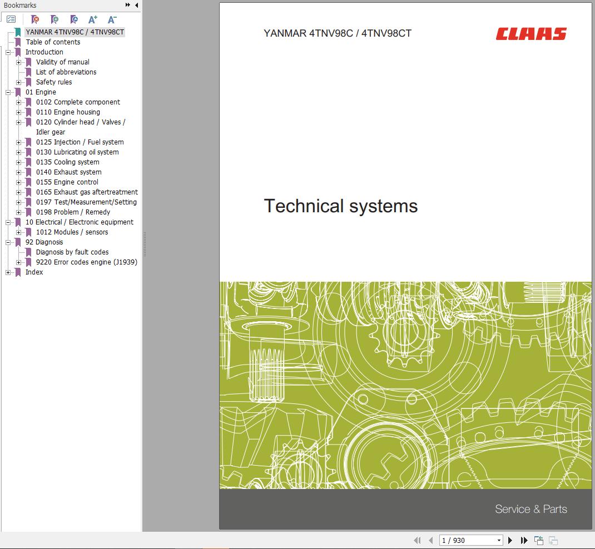Open the 0198 Problem / Remedy bookmark

click(x=73, y=212)
